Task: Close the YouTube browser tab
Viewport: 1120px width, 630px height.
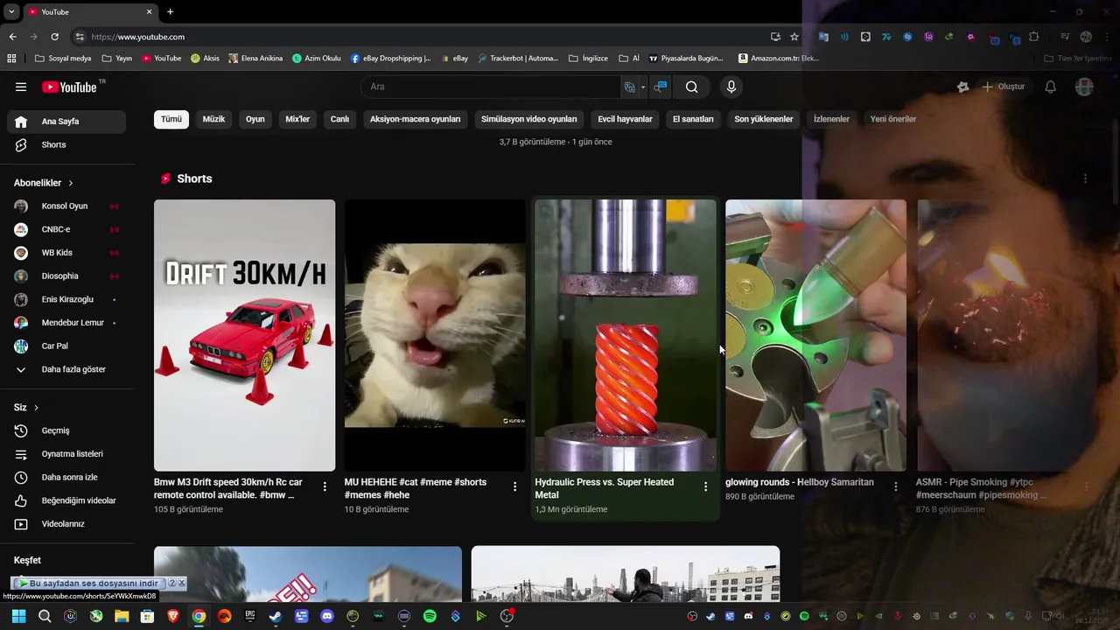Action: pyautogui.click(x=149, y=11)
